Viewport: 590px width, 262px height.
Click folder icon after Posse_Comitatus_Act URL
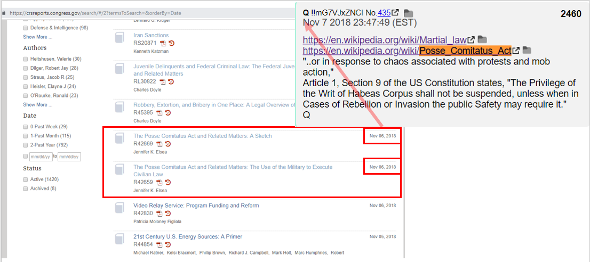528,50
